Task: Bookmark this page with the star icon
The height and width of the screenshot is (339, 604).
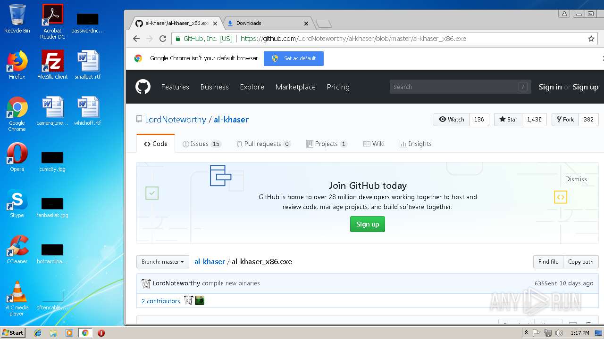Action: (591, 39)
